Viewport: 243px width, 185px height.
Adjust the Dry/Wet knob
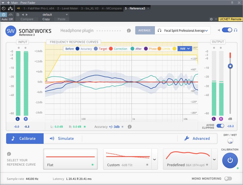pos(230,141)
